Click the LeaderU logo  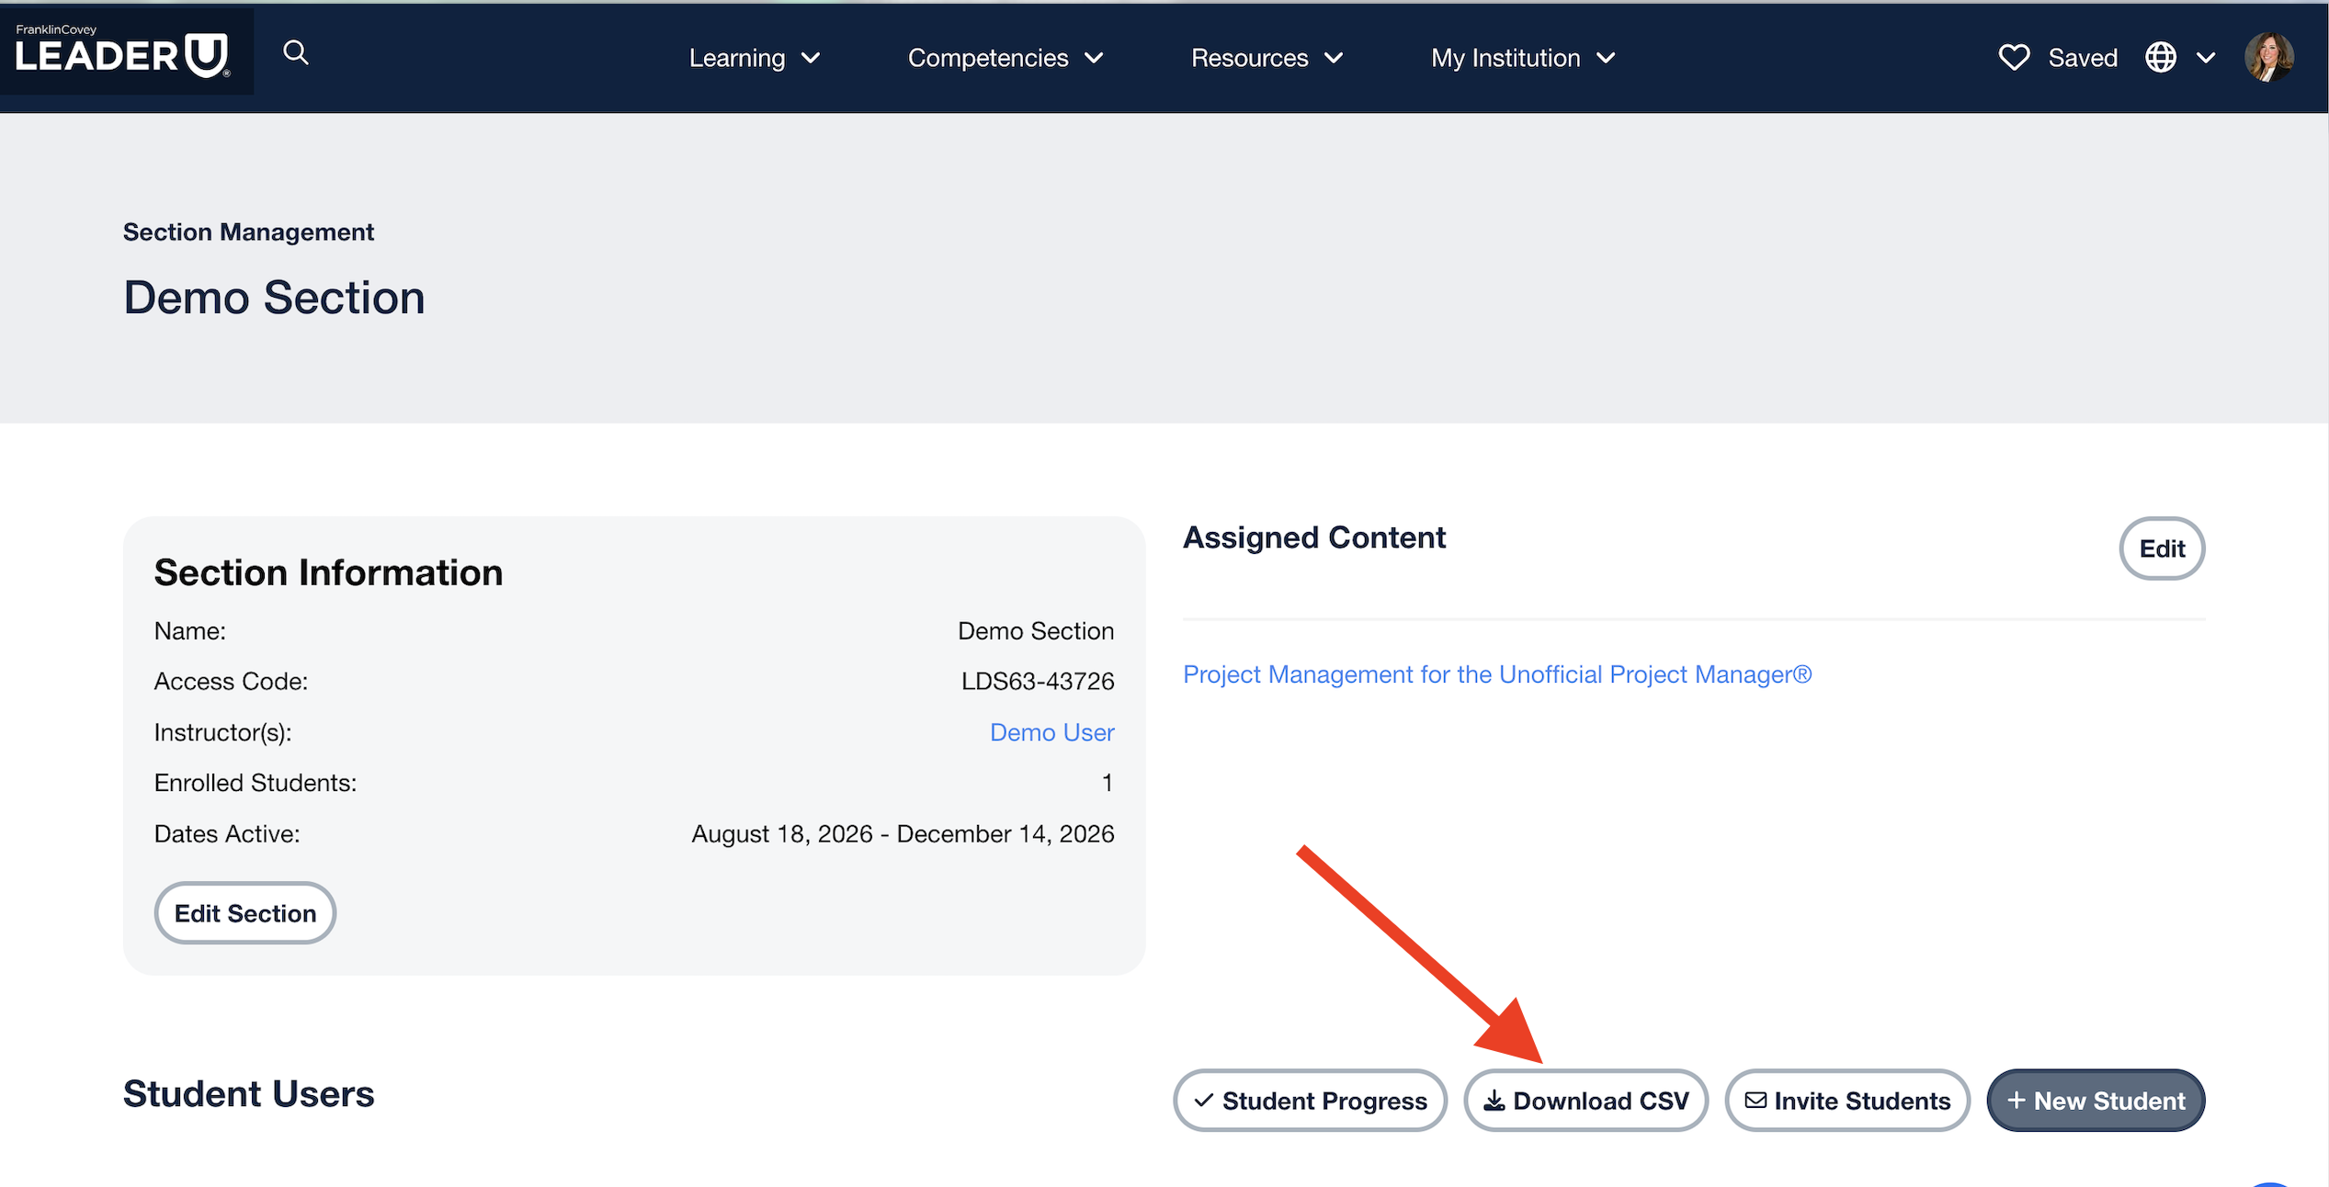(122, 51)
